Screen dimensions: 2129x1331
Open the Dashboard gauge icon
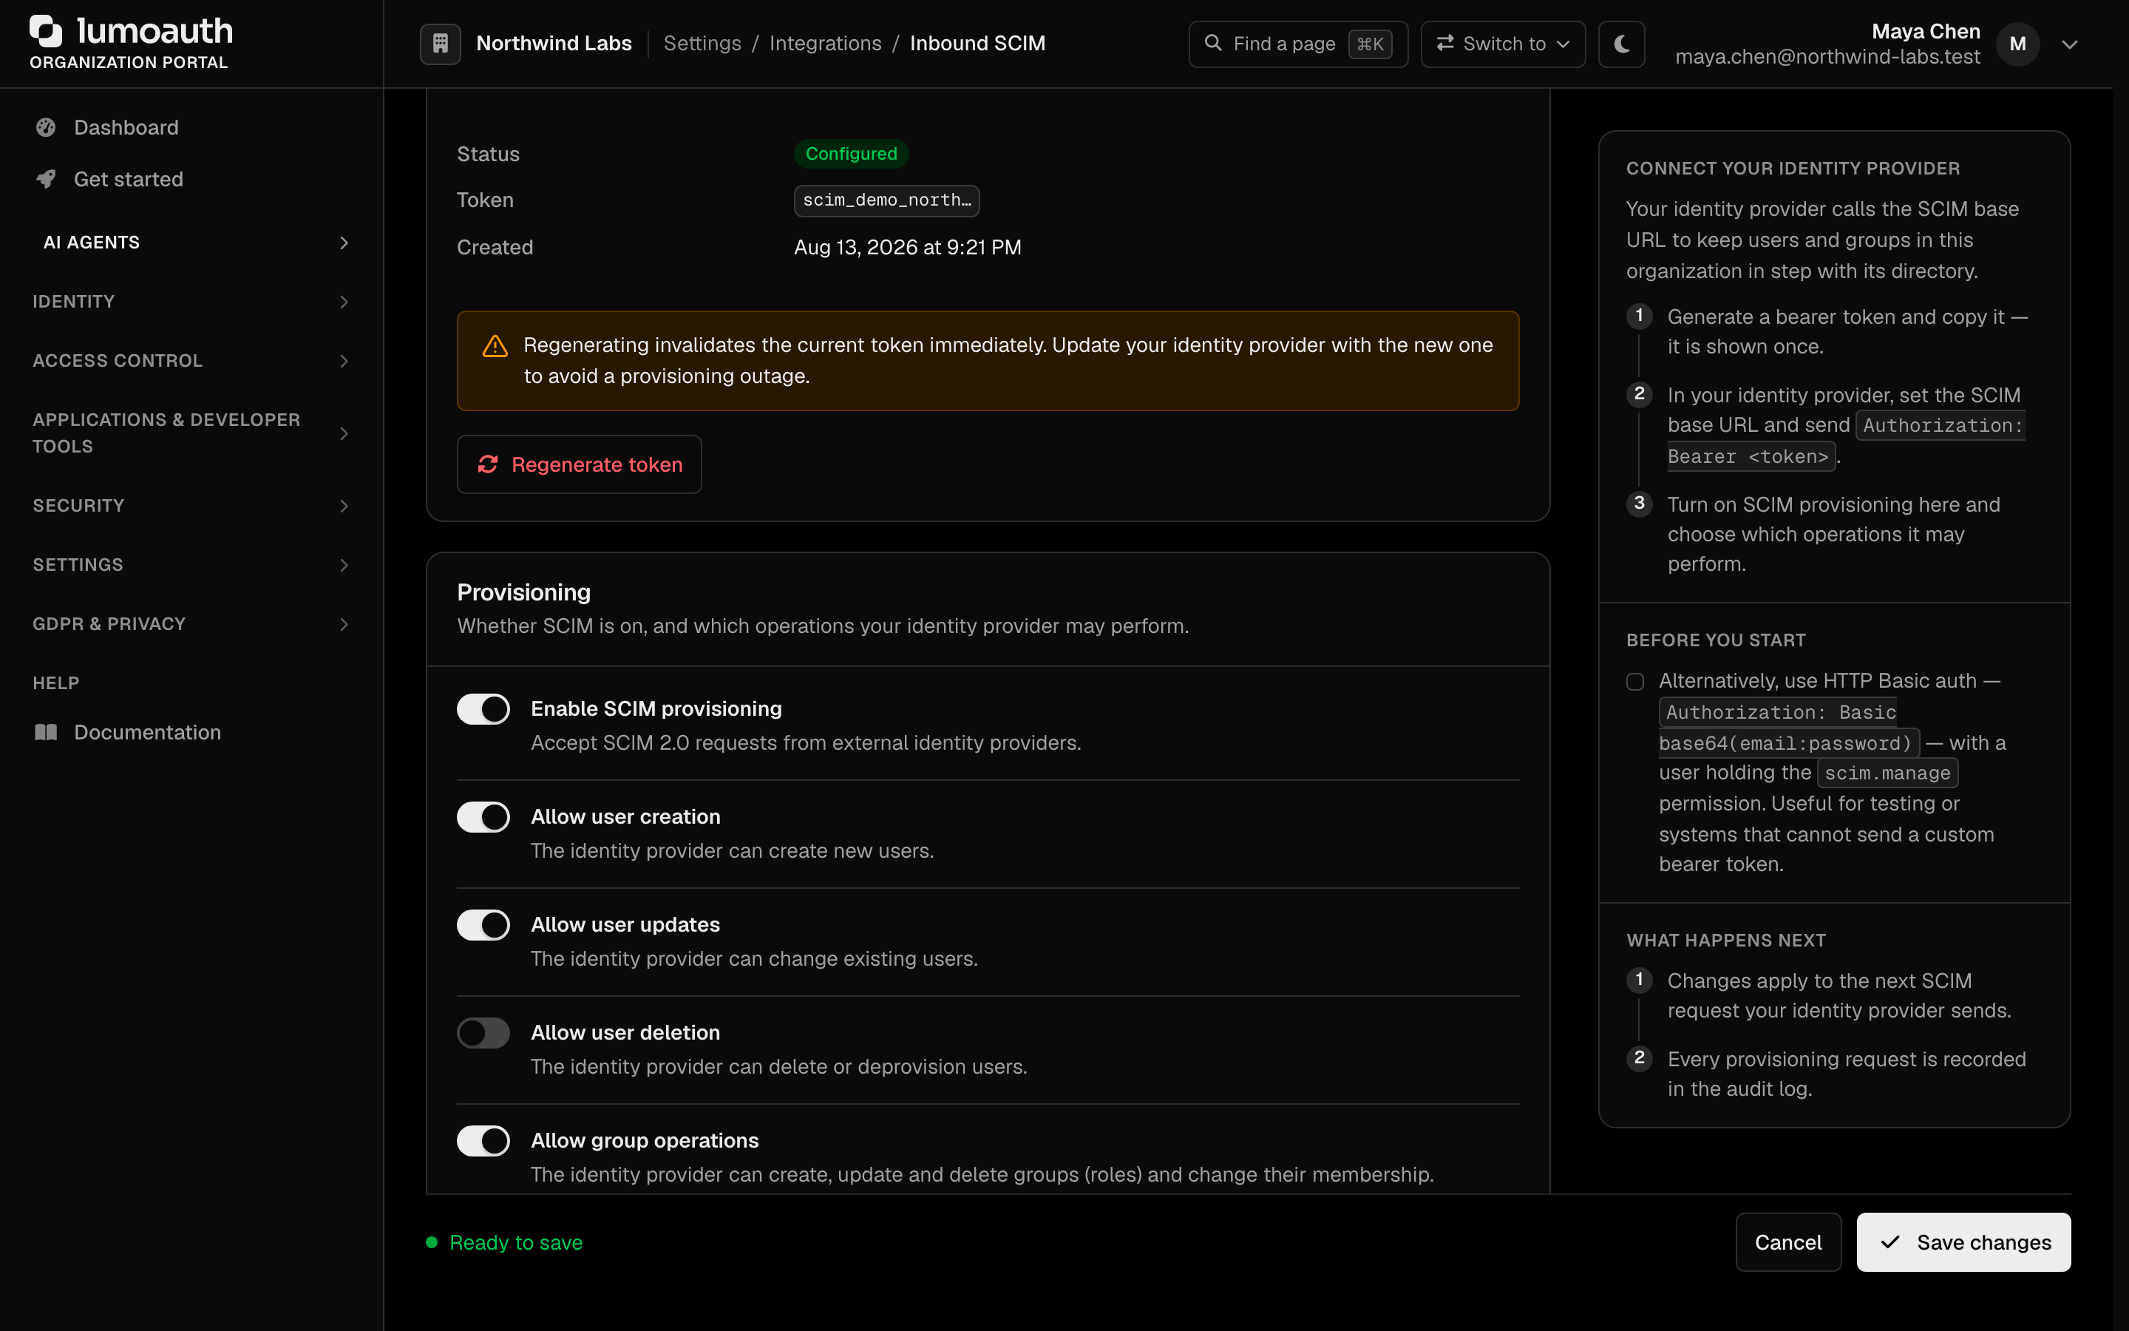coord(46,128)
